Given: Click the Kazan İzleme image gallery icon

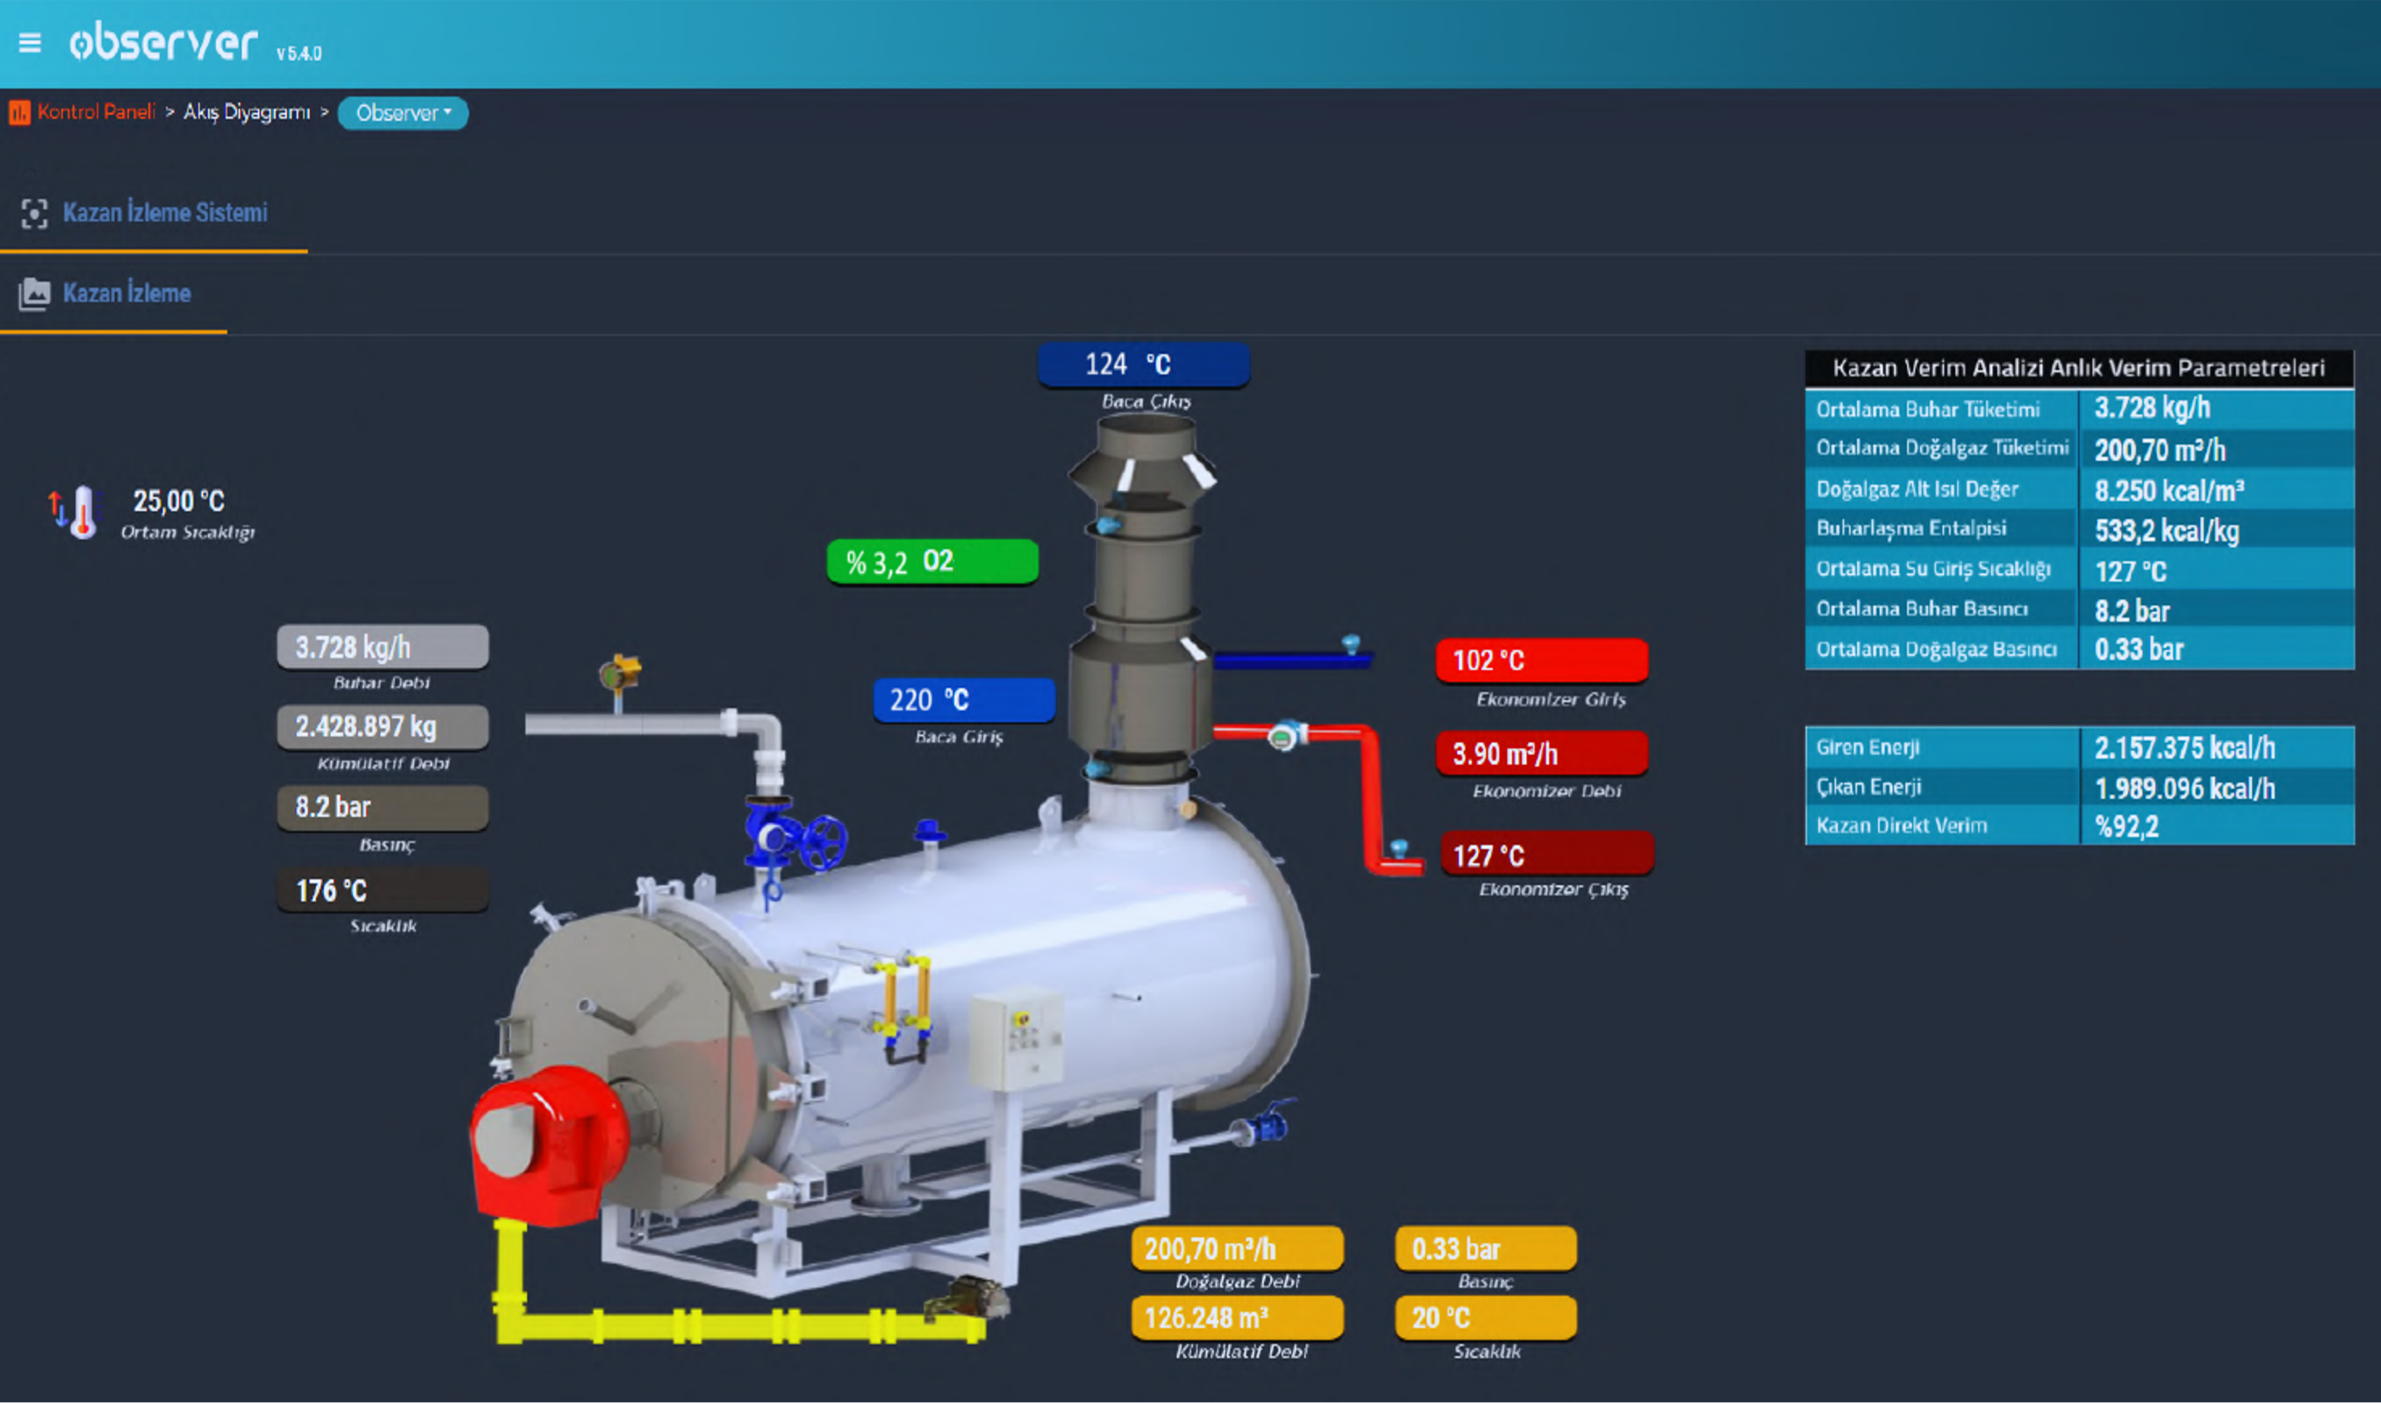Looking at the screenshot, I should pyautogui.click(x=34, y=294).
